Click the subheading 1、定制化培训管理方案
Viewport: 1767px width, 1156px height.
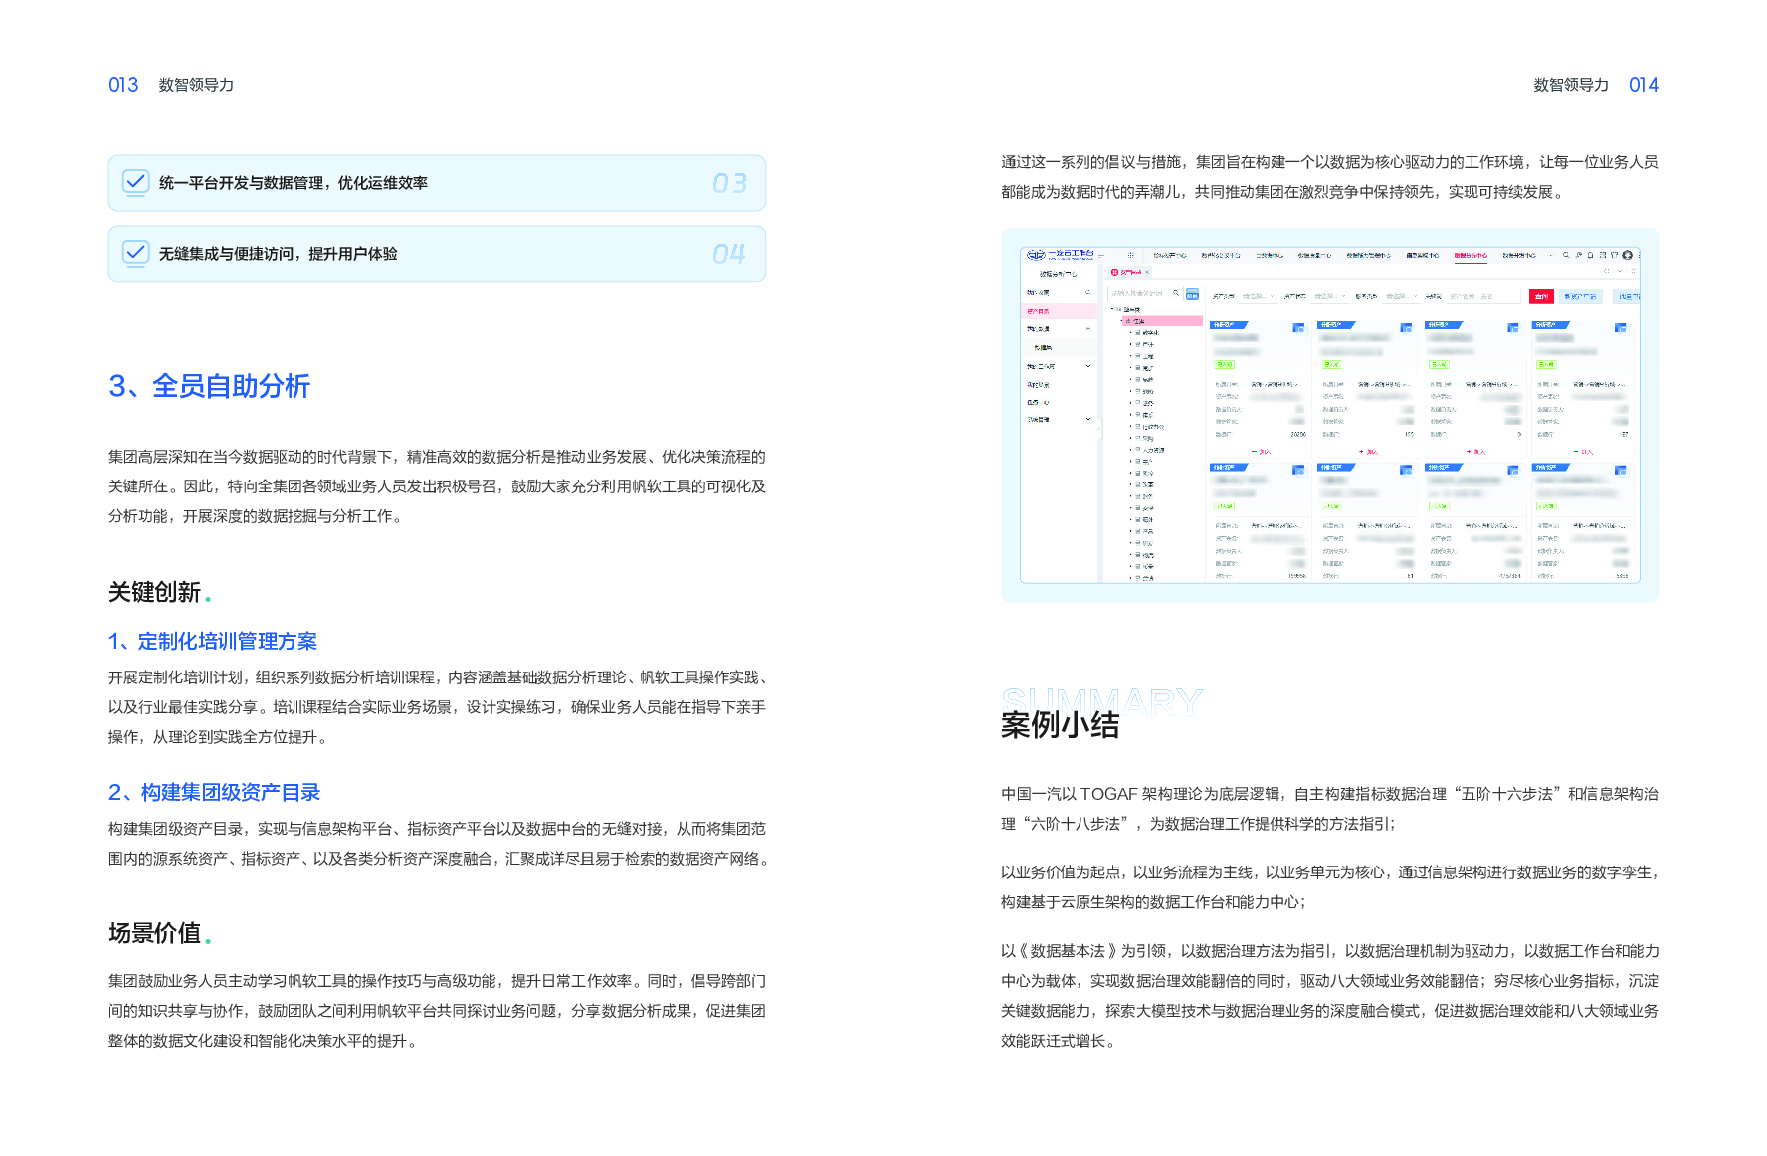tap(213, 642)
